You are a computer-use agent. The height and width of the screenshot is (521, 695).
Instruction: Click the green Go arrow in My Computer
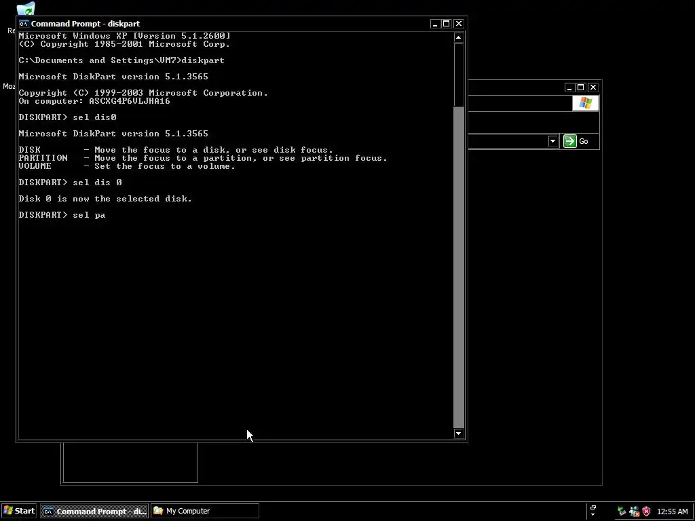tap(569, 141)
